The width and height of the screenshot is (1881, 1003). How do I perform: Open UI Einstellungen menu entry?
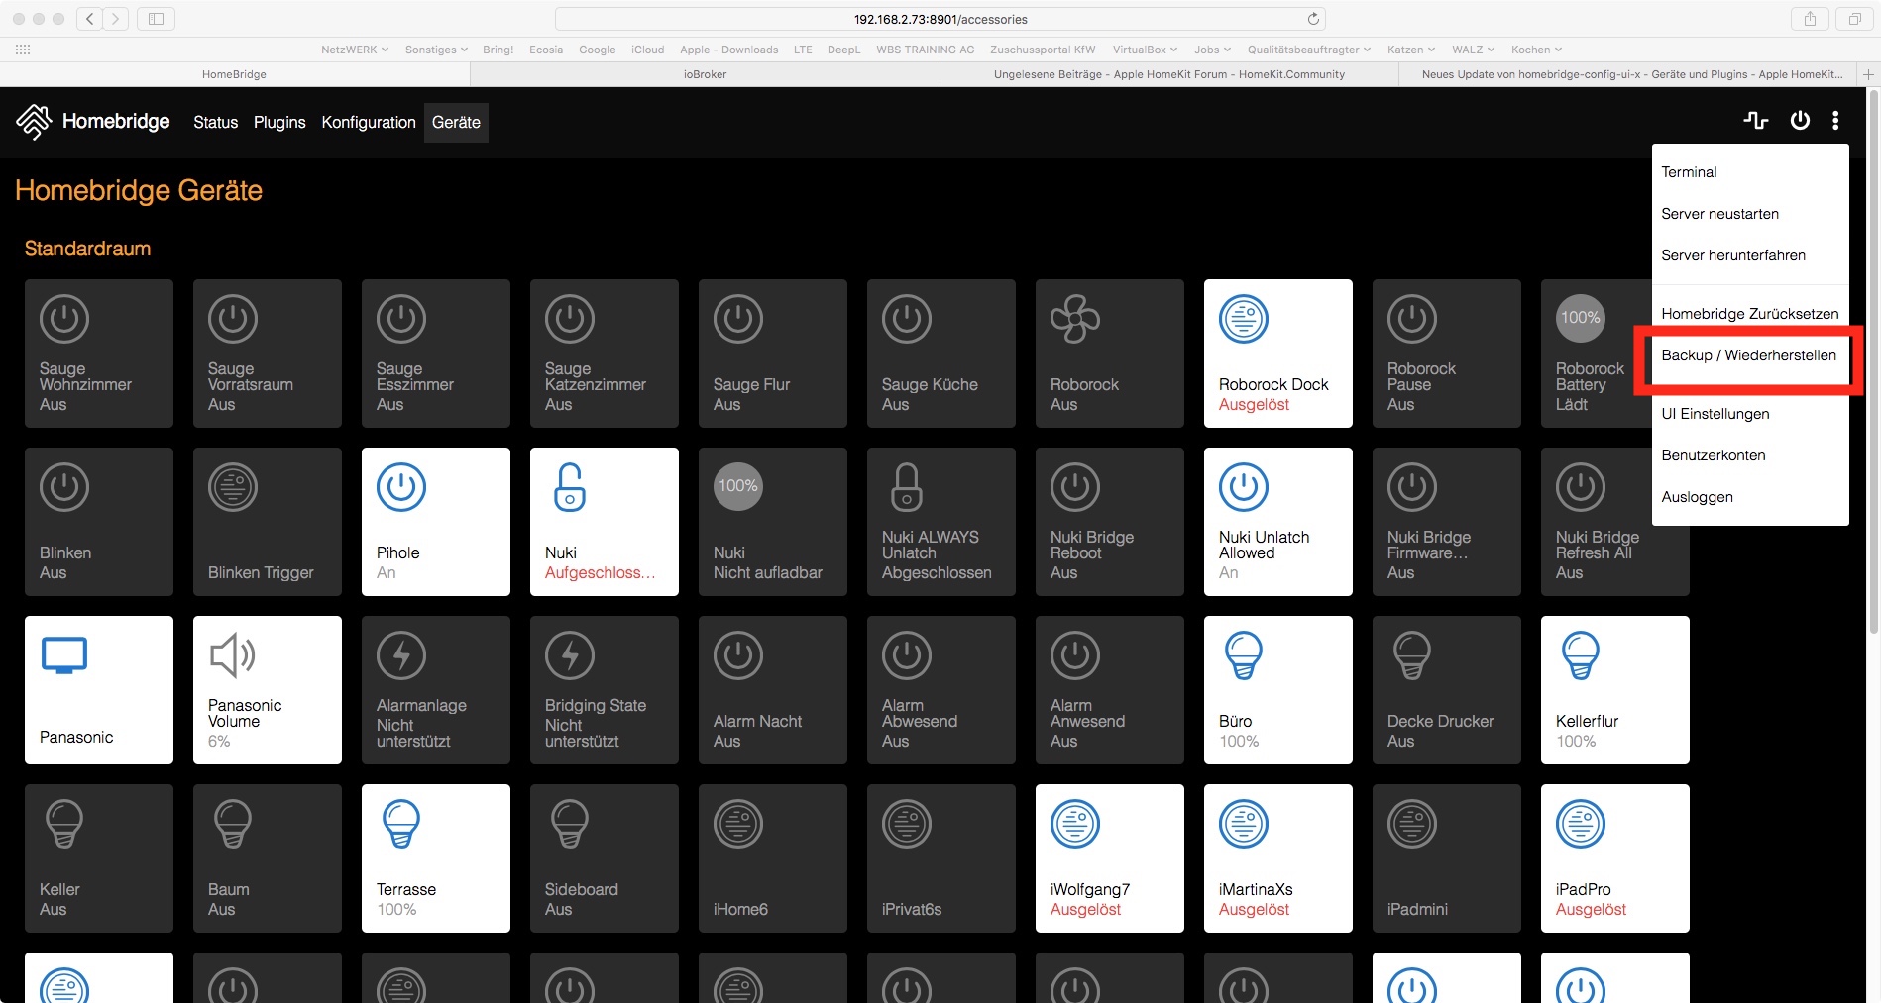(1750, 414)
